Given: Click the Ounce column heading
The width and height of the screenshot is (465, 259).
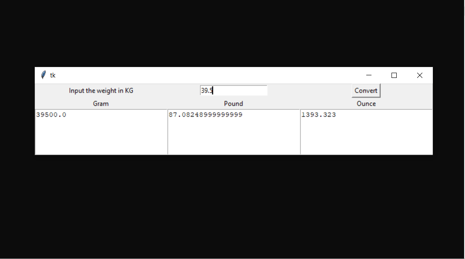Looking at the screenshot, I should coord(366,104).
